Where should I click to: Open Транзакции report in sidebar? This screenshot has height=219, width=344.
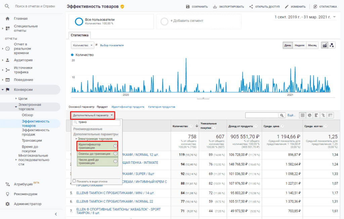click(x=32, y=140)
